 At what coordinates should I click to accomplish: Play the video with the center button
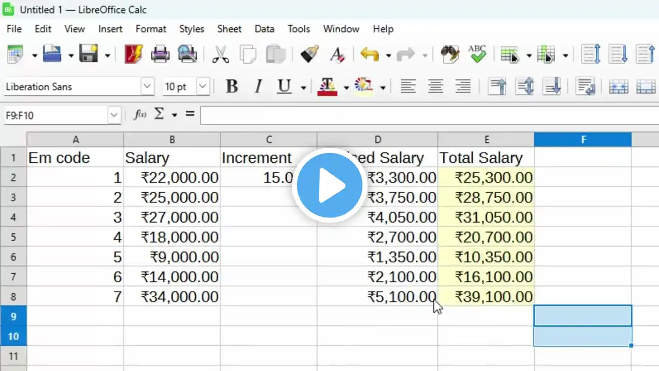[x=329, y=185]
